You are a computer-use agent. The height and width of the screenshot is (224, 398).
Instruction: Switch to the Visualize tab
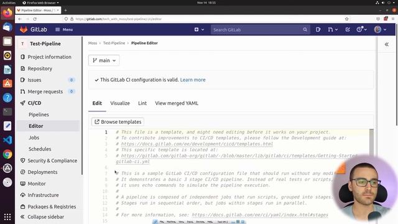click(x=120, y=103)
